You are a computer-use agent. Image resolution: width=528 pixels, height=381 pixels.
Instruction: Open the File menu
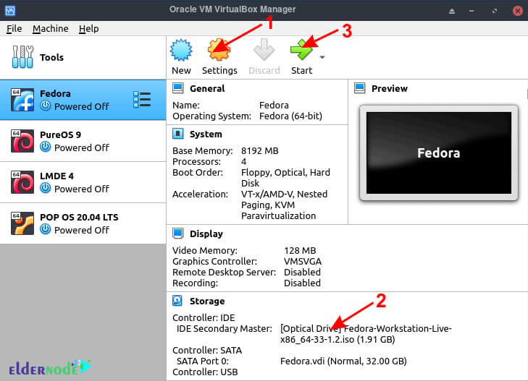pyautogui.click(x=14, y=29)
